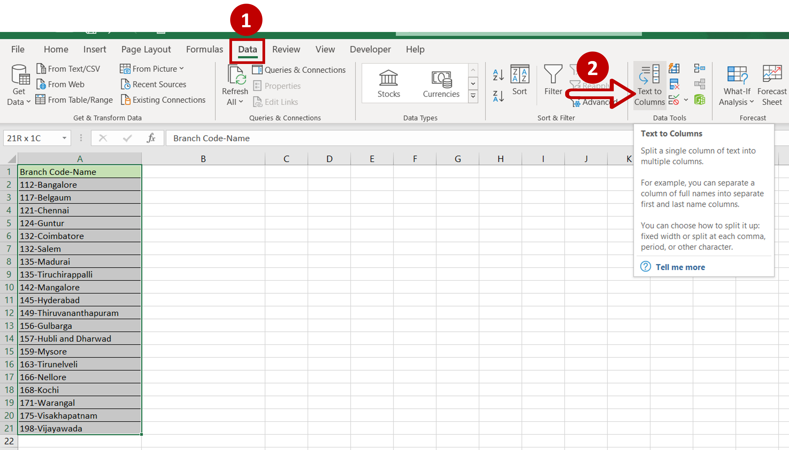Click the Tell me more link
The height and width of the screenshot is (450, 789).
[x=680, y=267]
